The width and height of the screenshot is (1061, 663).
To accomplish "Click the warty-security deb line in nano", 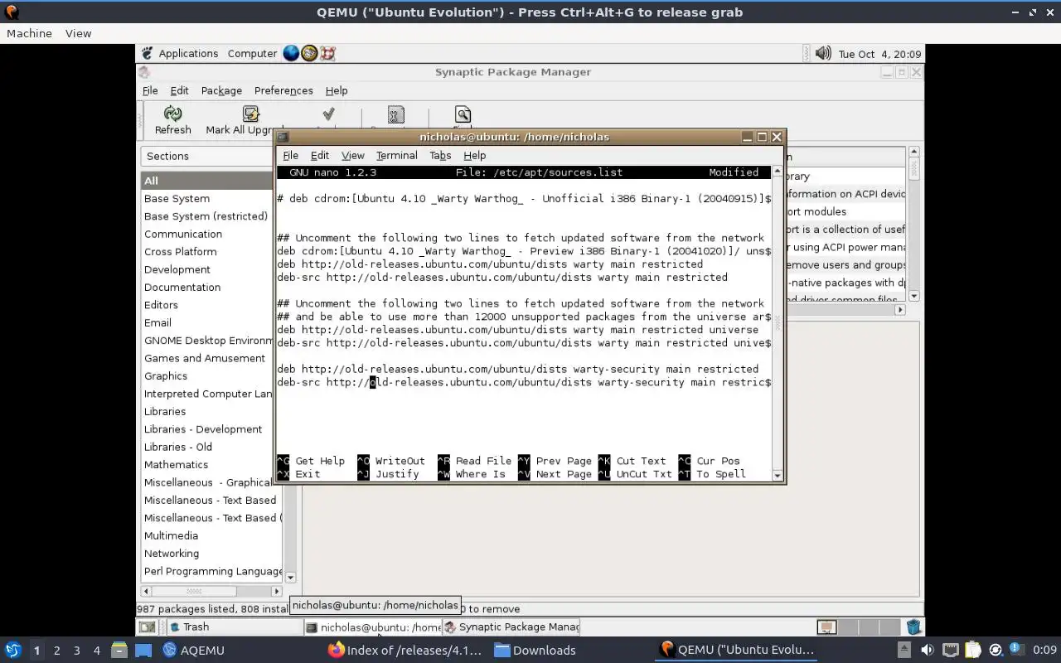I will coord(518,370).
